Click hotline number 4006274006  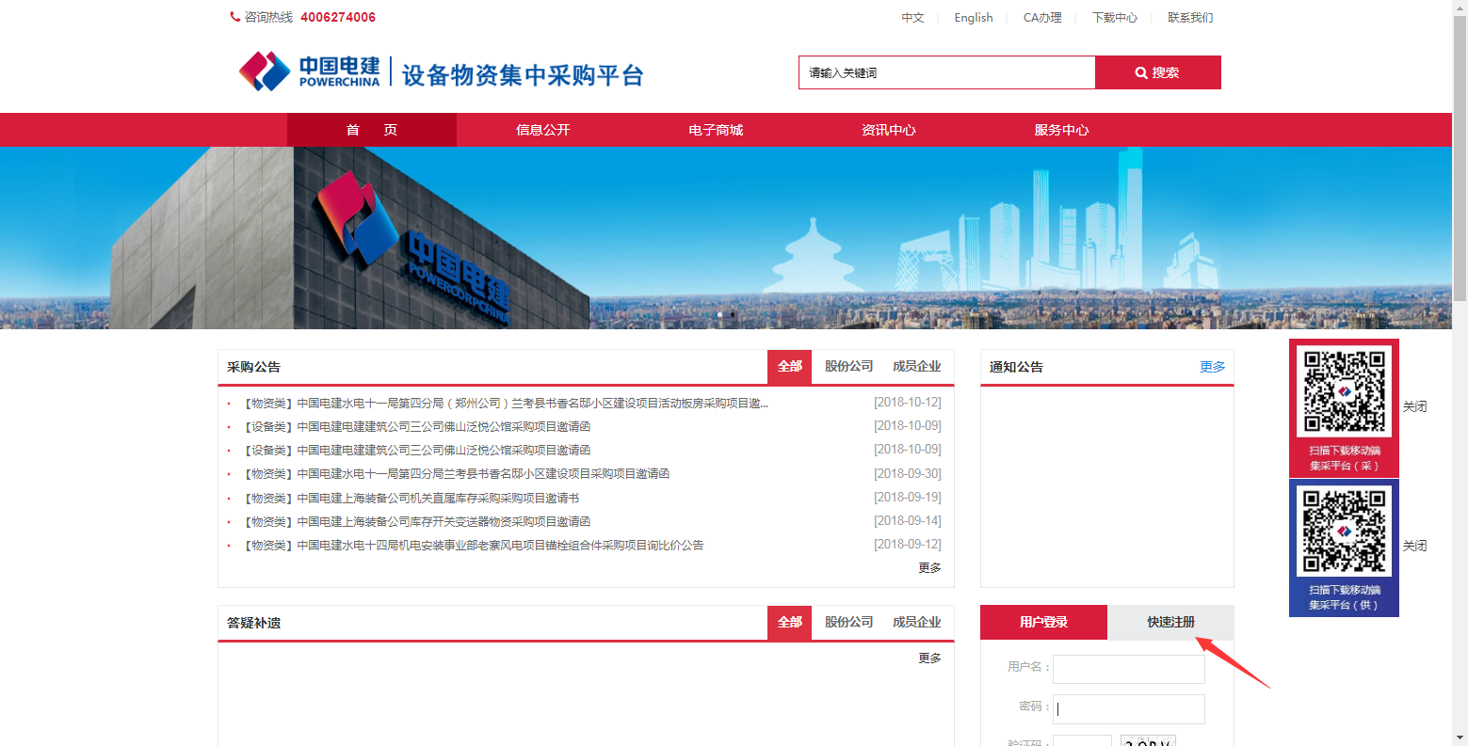(338, 17)
